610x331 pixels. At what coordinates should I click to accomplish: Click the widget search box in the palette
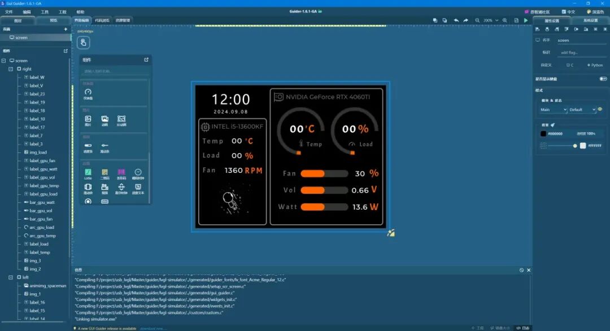pos(114,71)
